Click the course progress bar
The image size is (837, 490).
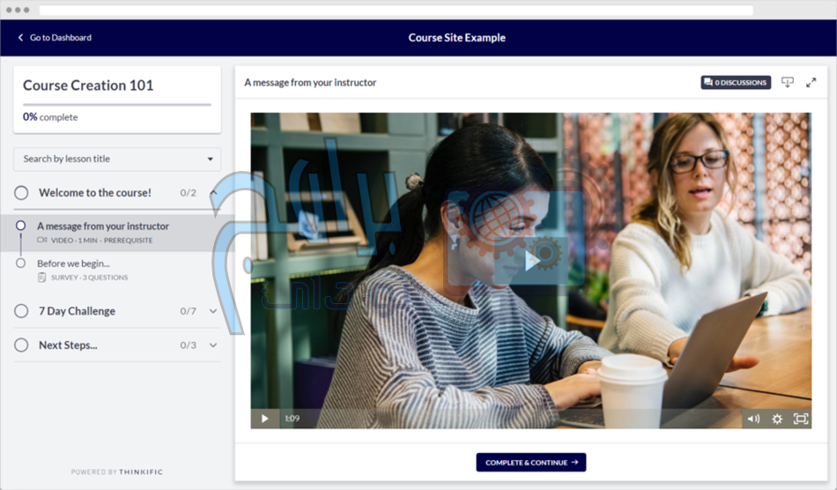click(116, 105)
